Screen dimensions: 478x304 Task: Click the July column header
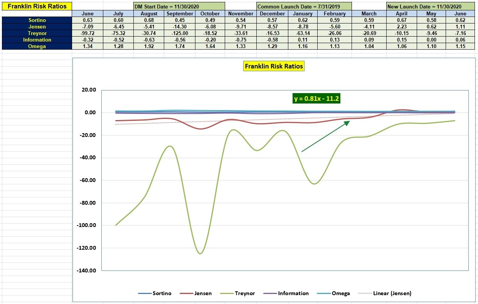coord(118,13)
